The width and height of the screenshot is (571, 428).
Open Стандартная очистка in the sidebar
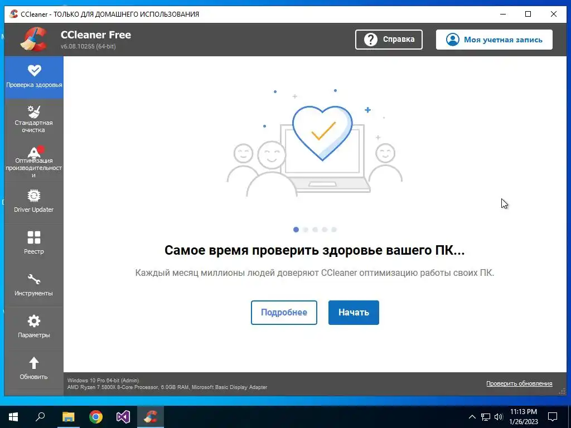point(34,119)
